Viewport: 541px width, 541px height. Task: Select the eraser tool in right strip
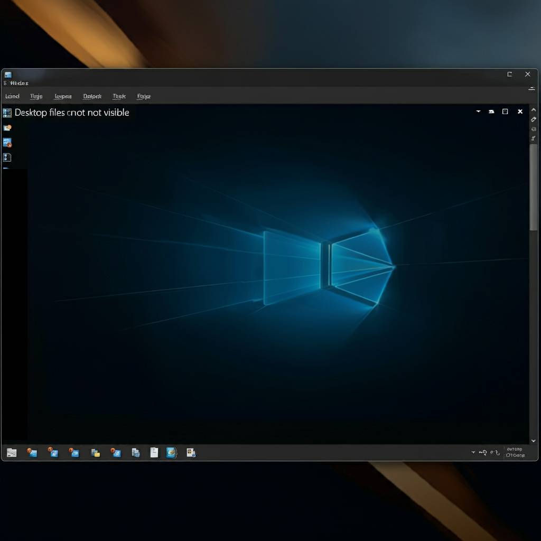(534, 119)
